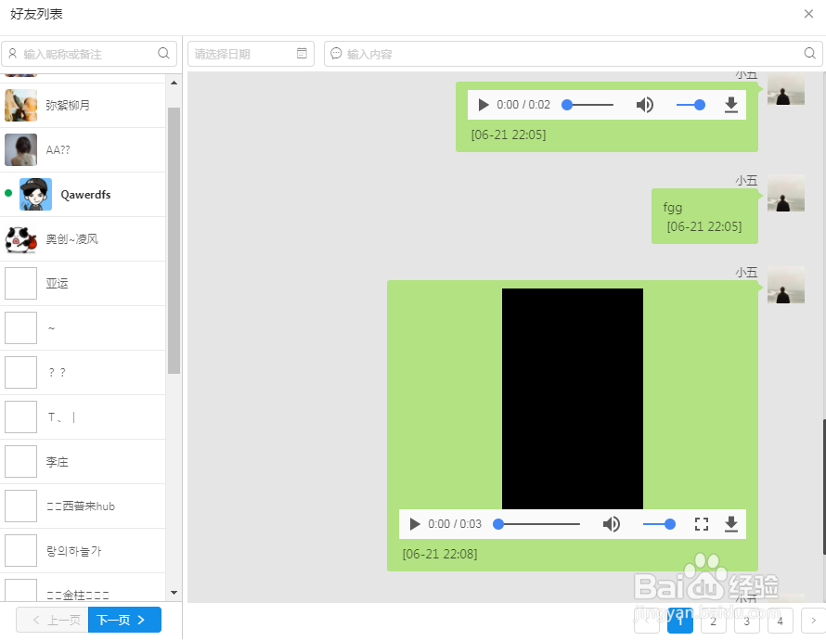Click the friend search magnifier icon
Image resolution: width=826 pixels, height=641 pixels.
click(164, 53)
